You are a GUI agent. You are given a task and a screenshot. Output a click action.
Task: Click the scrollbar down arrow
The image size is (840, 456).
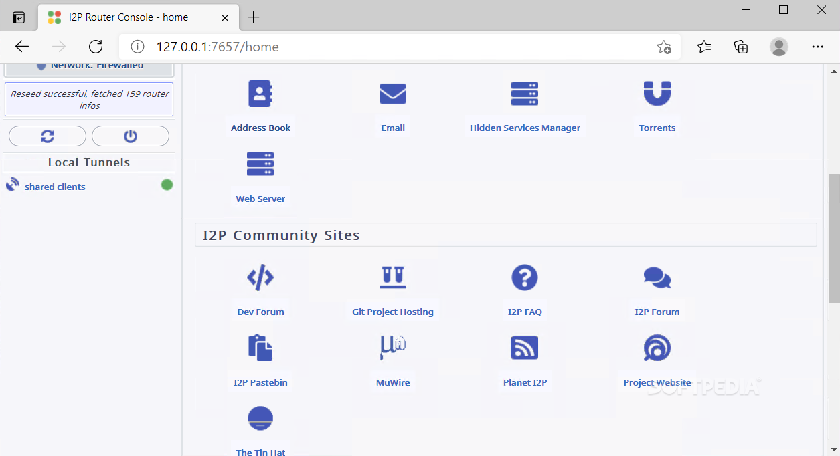pyautogui.click(x=834, y=449)
